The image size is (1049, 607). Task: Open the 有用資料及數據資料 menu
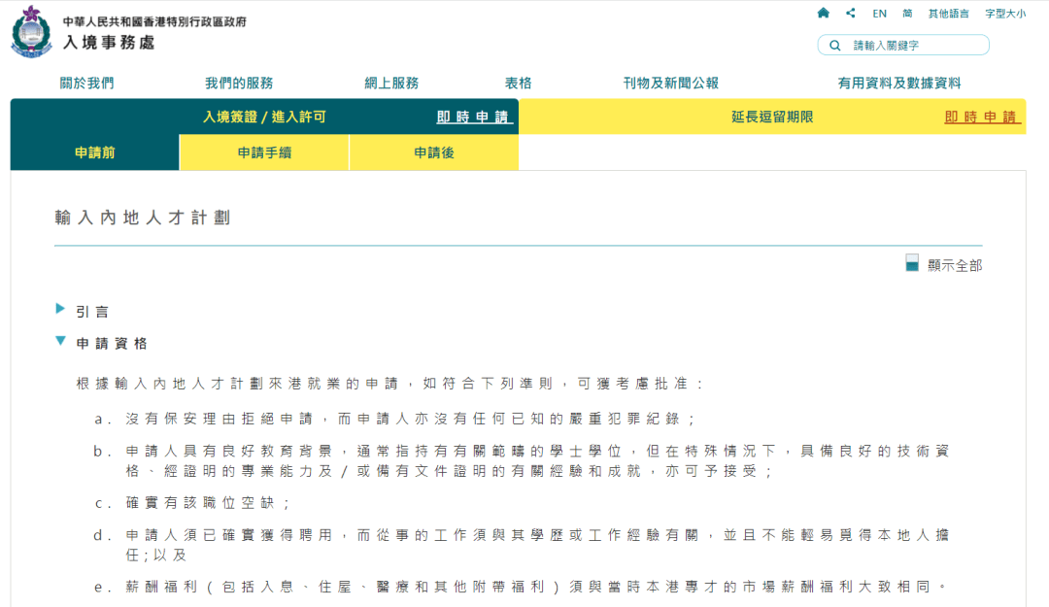pos(899,83)
